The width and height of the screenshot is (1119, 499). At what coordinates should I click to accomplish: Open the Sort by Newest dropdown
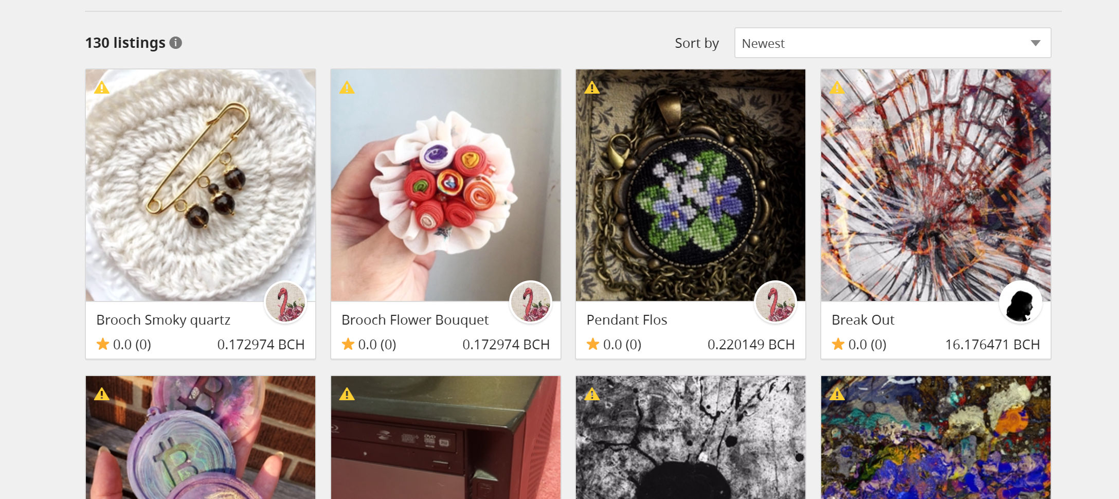tap(893, 43)
